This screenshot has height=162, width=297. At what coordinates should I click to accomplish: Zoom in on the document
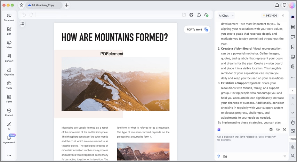pos(292,147)
